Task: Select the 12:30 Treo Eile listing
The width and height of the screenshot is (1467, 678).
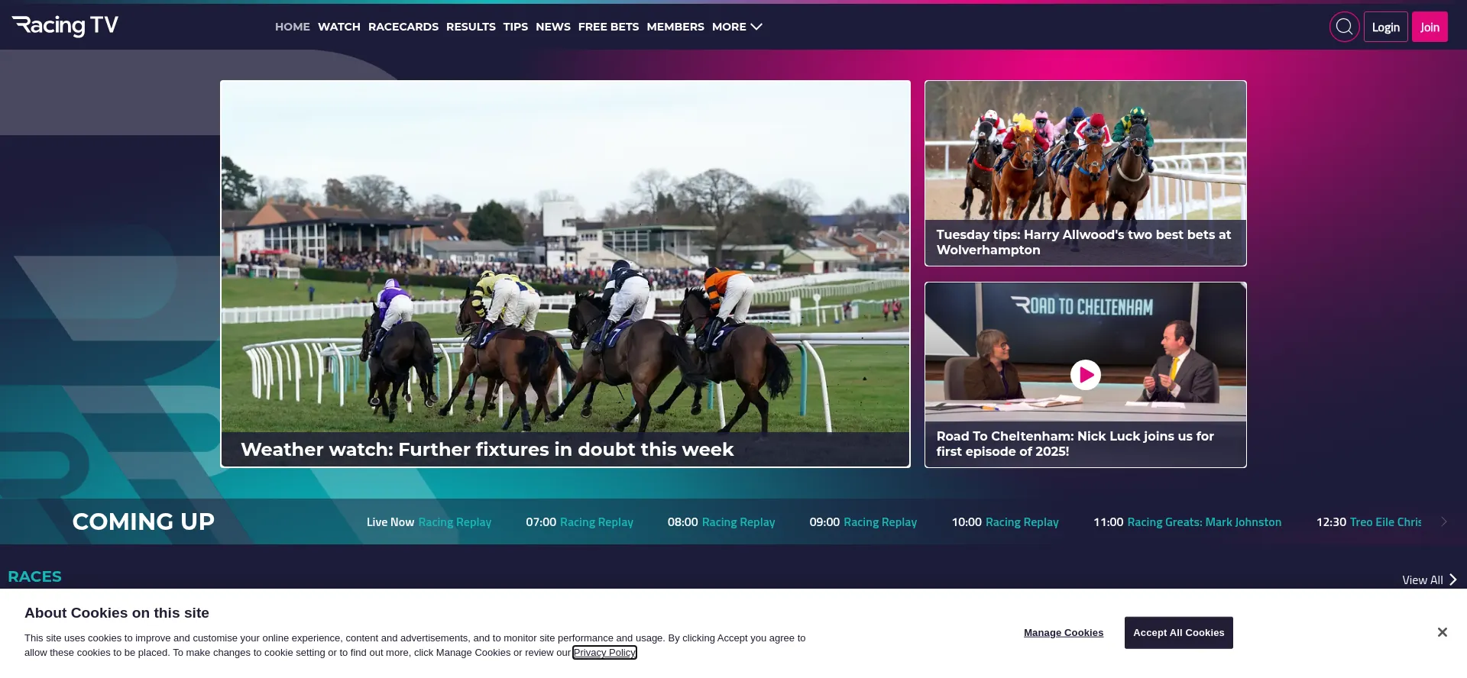Action: [x=1369, y=522]
